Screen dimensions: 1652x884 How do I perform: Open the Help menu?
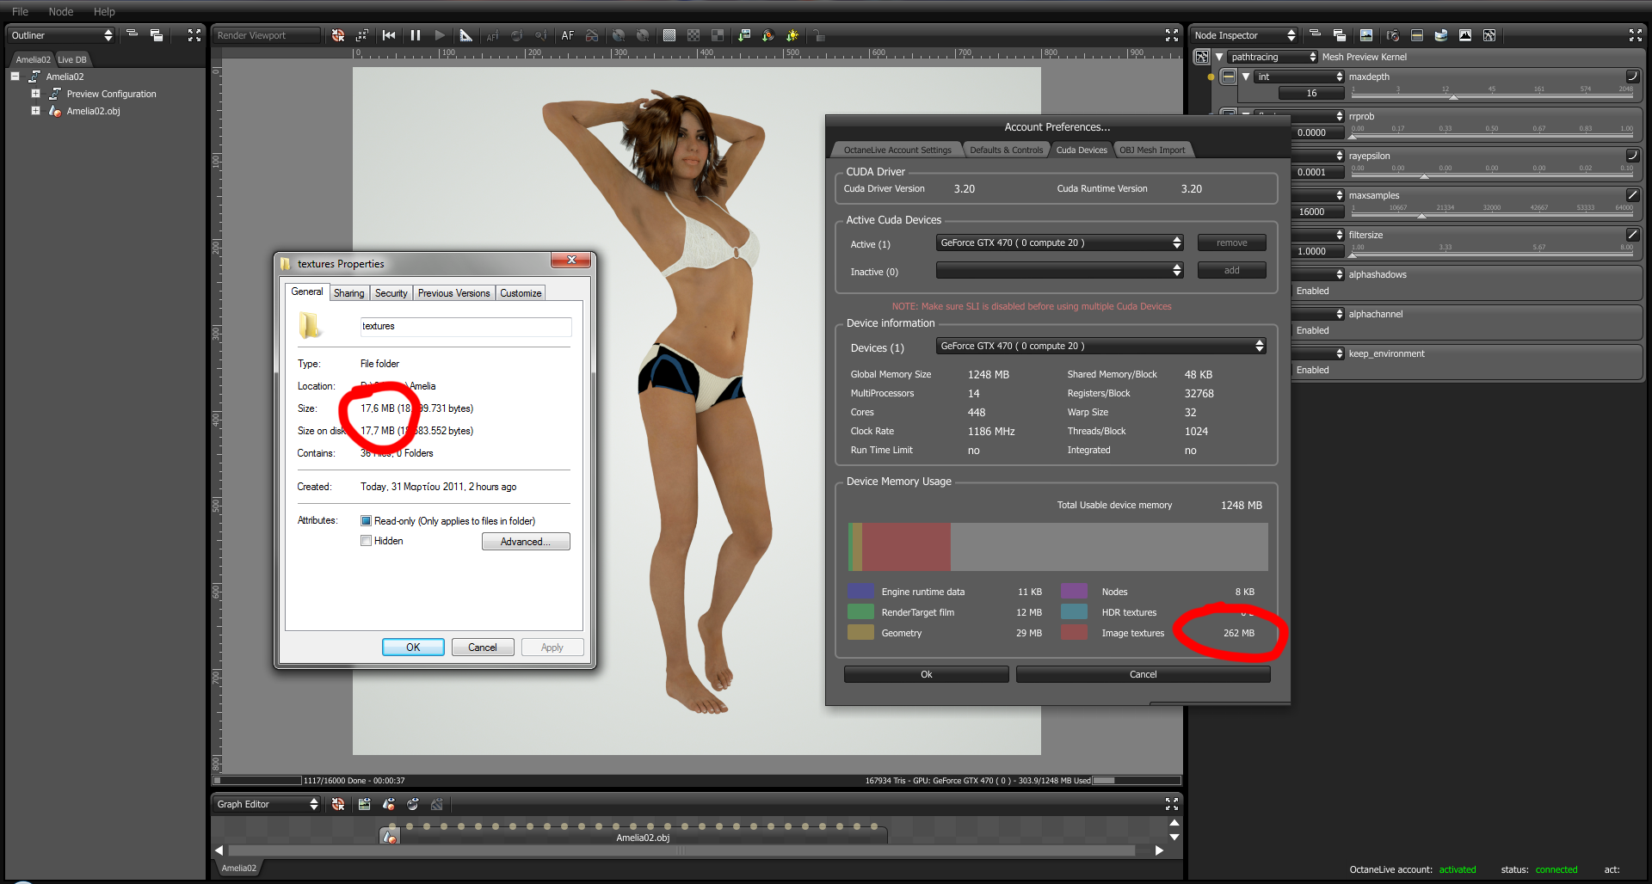(104, 11)
